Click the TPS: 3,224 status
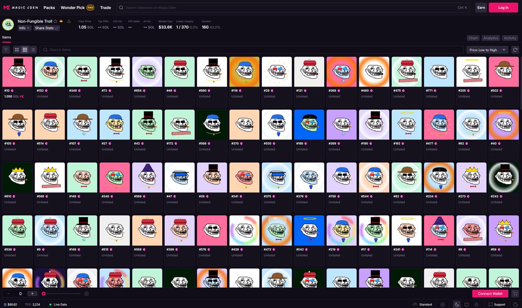The image size is (522, 308). coord(33,305)
